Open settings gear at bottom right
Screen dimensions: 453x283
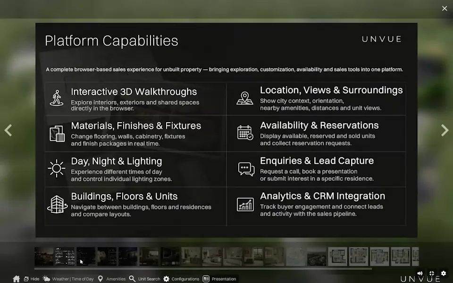[x=444, y=273]
